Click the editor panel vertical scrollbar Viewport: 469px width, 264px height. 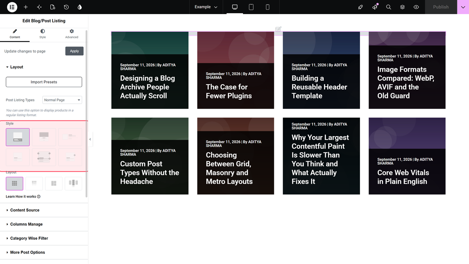point(86,113)
